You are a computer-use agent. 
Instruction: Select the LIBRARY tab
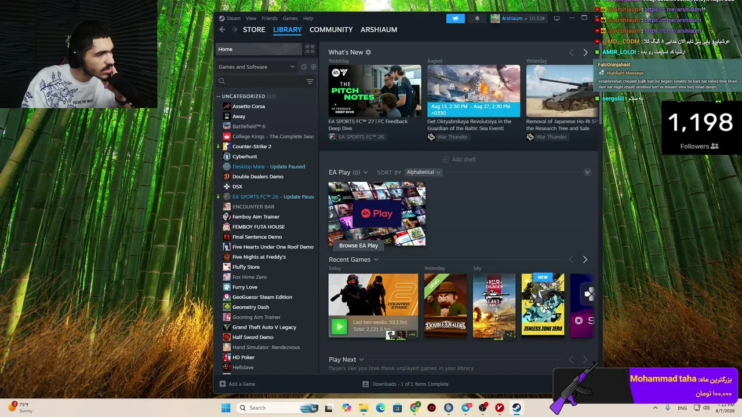[x=288, y=30]
